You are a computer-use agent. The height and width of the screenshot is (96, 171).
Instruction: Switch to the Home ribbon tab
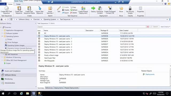[x=10, y=4]
